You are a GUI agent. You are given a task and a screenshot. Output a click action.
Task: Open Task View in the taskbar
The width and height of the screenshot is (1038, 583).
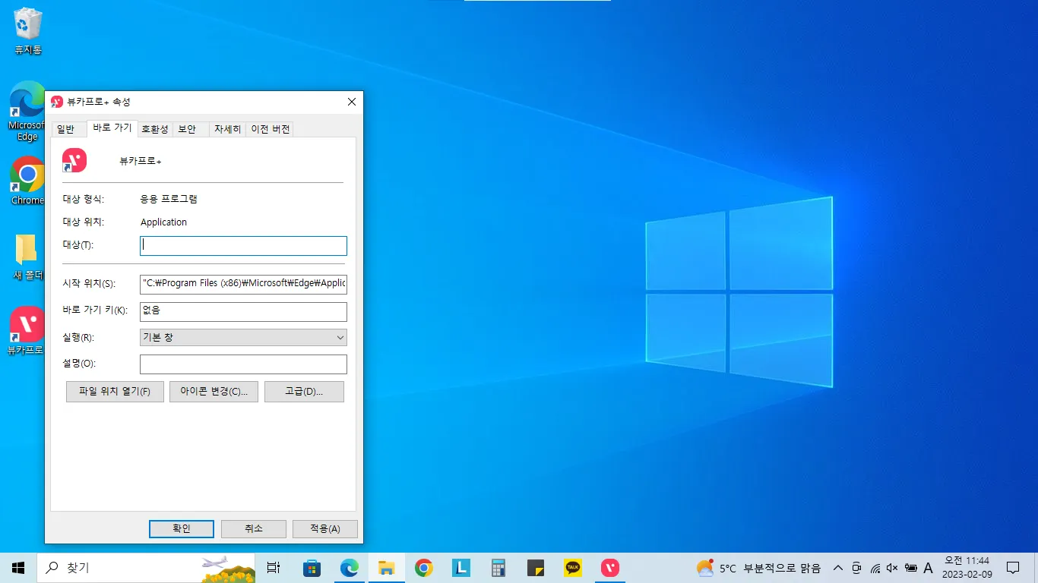click(x=274, y=568)
